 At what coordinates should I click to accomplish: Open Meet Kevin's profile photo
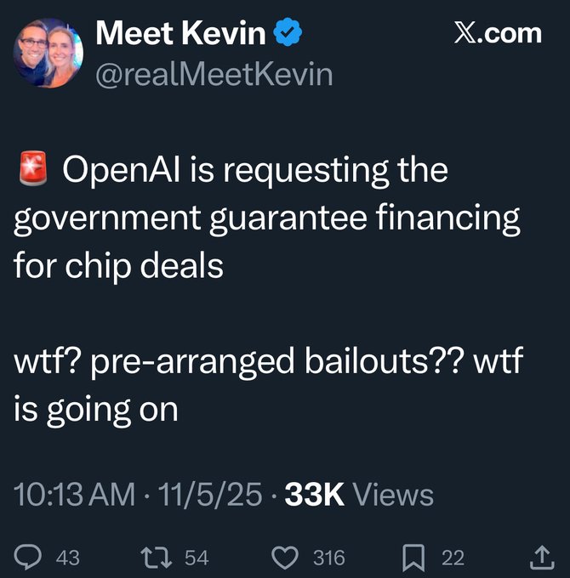coord(48,53)
